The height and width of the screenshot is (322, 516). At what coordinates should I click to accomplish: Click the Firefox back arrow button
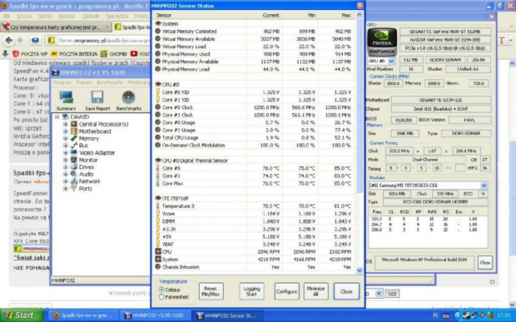tap(9, 41)
